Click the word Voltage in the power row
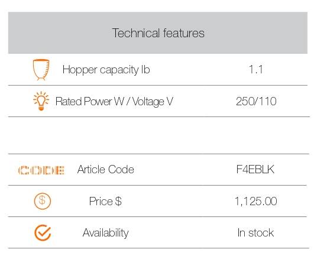The width and height of the screenshot is (314, 259). tap(148, 102)
